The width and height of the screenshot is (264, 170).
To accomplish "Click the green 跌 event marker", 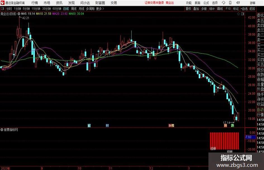I will pos(232,125).
